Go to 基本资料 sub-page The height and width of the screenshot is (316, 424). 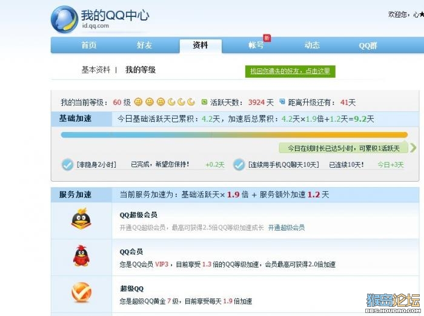(96, 70)
